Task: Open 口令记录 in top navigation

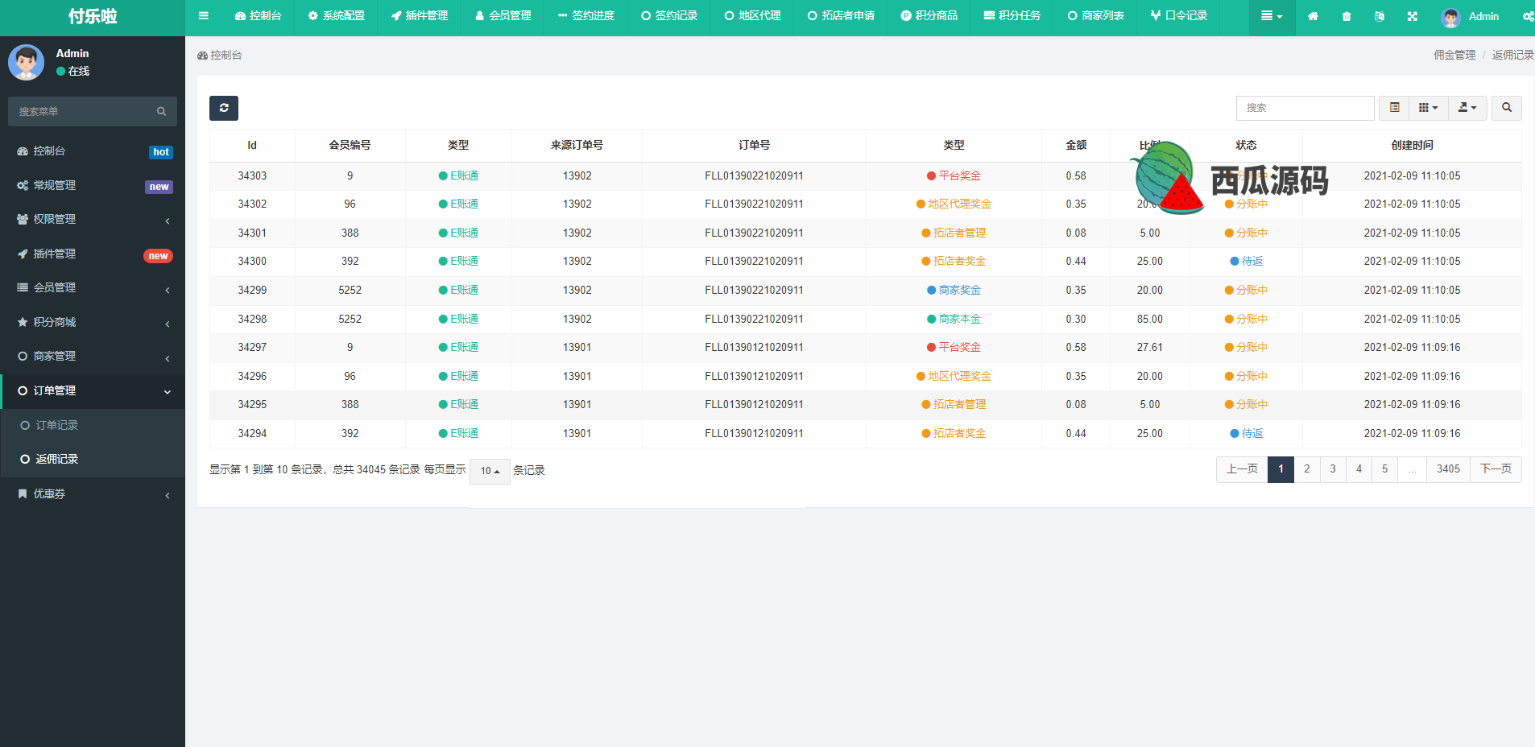Action: tap(1179, 17)
